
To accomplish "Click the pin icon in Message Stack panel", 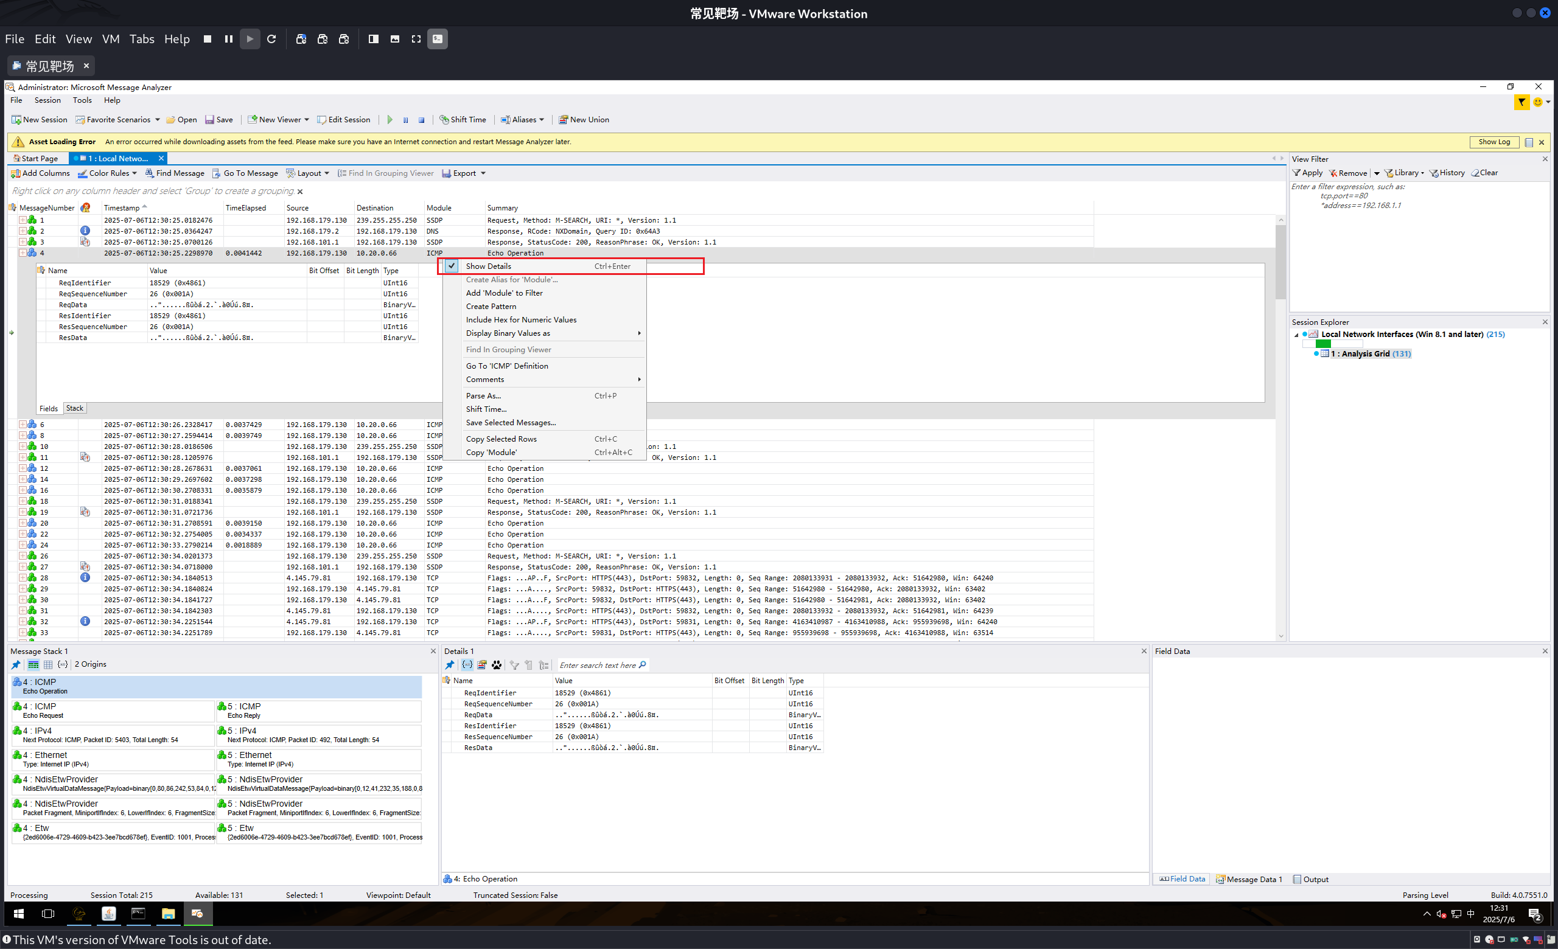I will [x=16, y=665].
